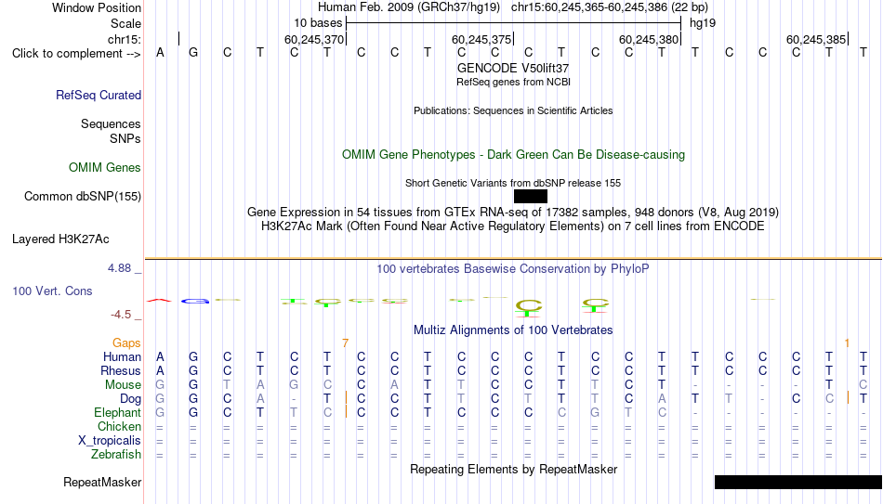Click '100 vertebrates Basewise Conservation by PhyloP' title
The height and width of the screenshot is (504, 883).
pos(513,269)
